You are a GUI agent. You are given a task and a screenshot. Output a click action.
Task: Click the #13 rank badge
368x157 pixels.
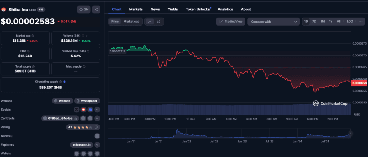(41, 10)
